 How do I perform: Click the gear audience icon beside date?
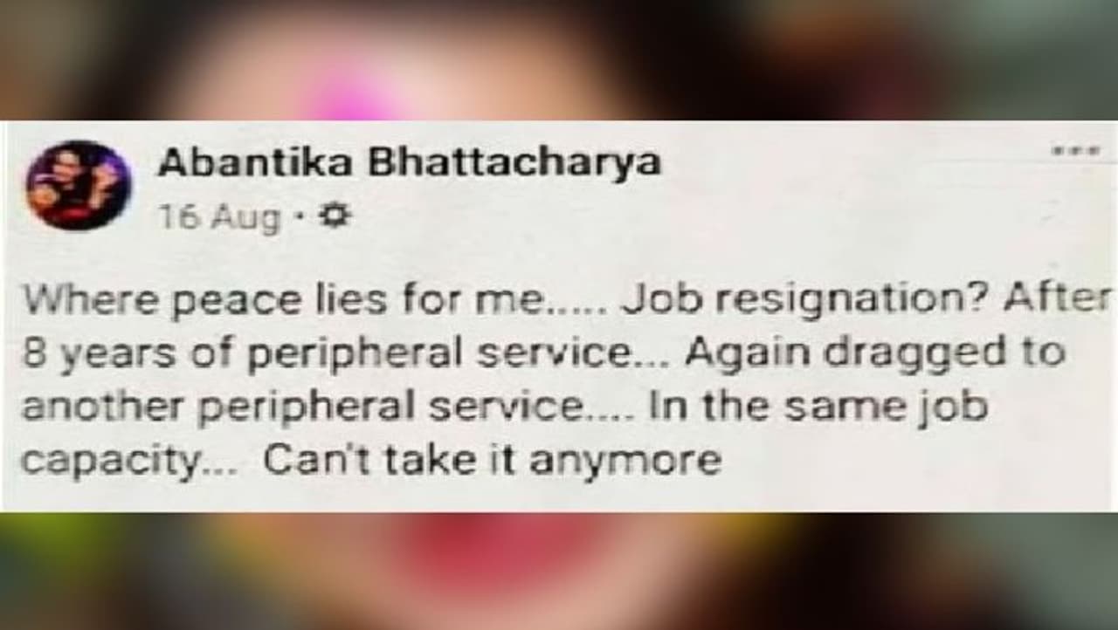click(335, 215)
